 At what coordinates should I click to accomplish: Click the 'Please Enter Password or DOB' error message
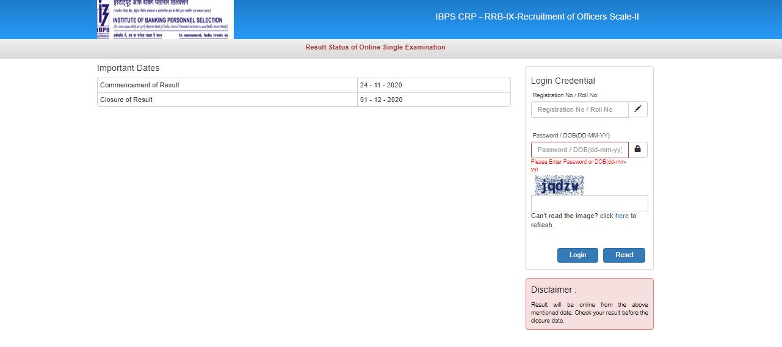point(579,166)
